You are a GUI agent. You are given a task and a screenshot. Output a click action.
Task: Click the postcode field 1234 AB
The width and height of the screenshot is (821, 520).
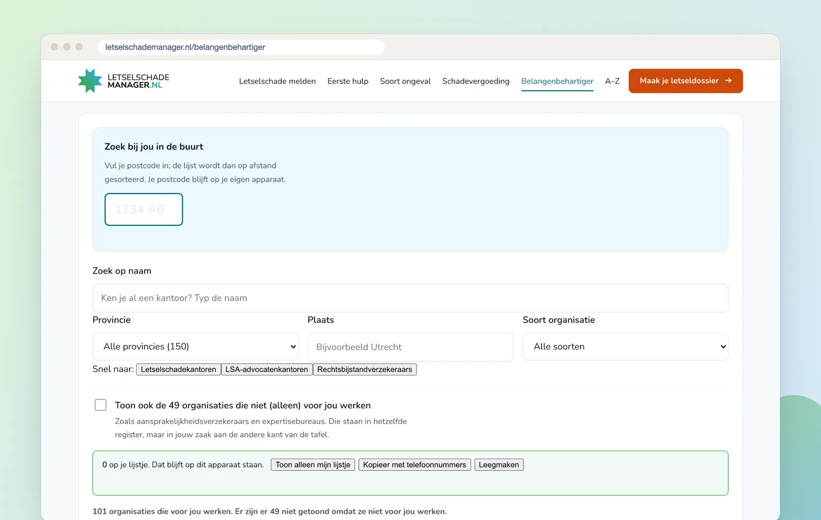coord(144,209)
